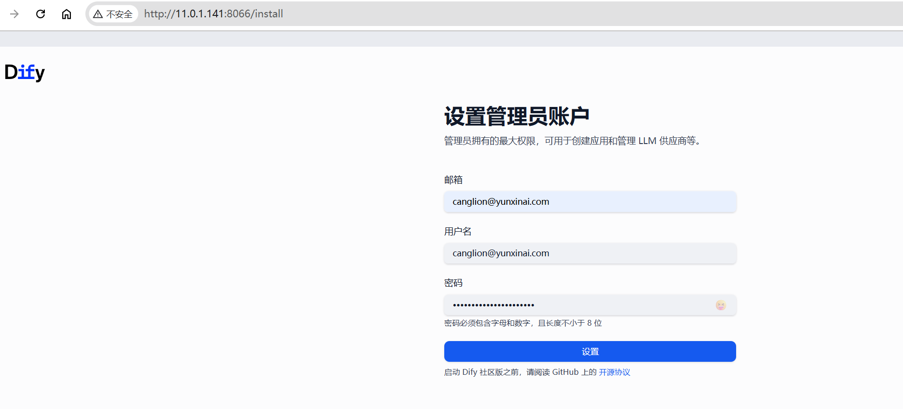Click the 密码 field label
The height and width of the screenshot is (409, 903).
point(453,283)
